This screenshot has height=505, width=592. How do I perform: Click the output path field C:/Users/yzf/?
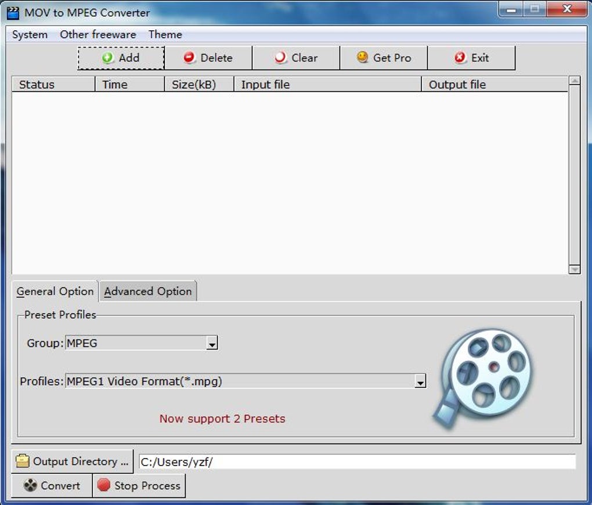coord(357,461)
